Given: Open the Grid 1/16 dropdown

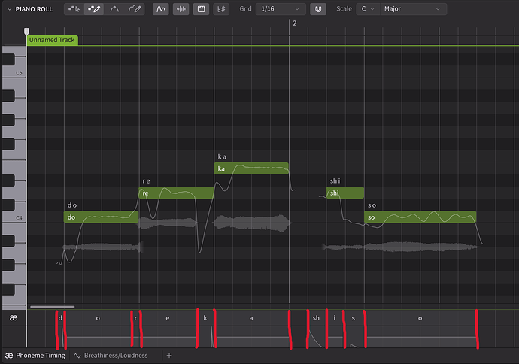Looking at the screenshot, I should pos(280,9).
